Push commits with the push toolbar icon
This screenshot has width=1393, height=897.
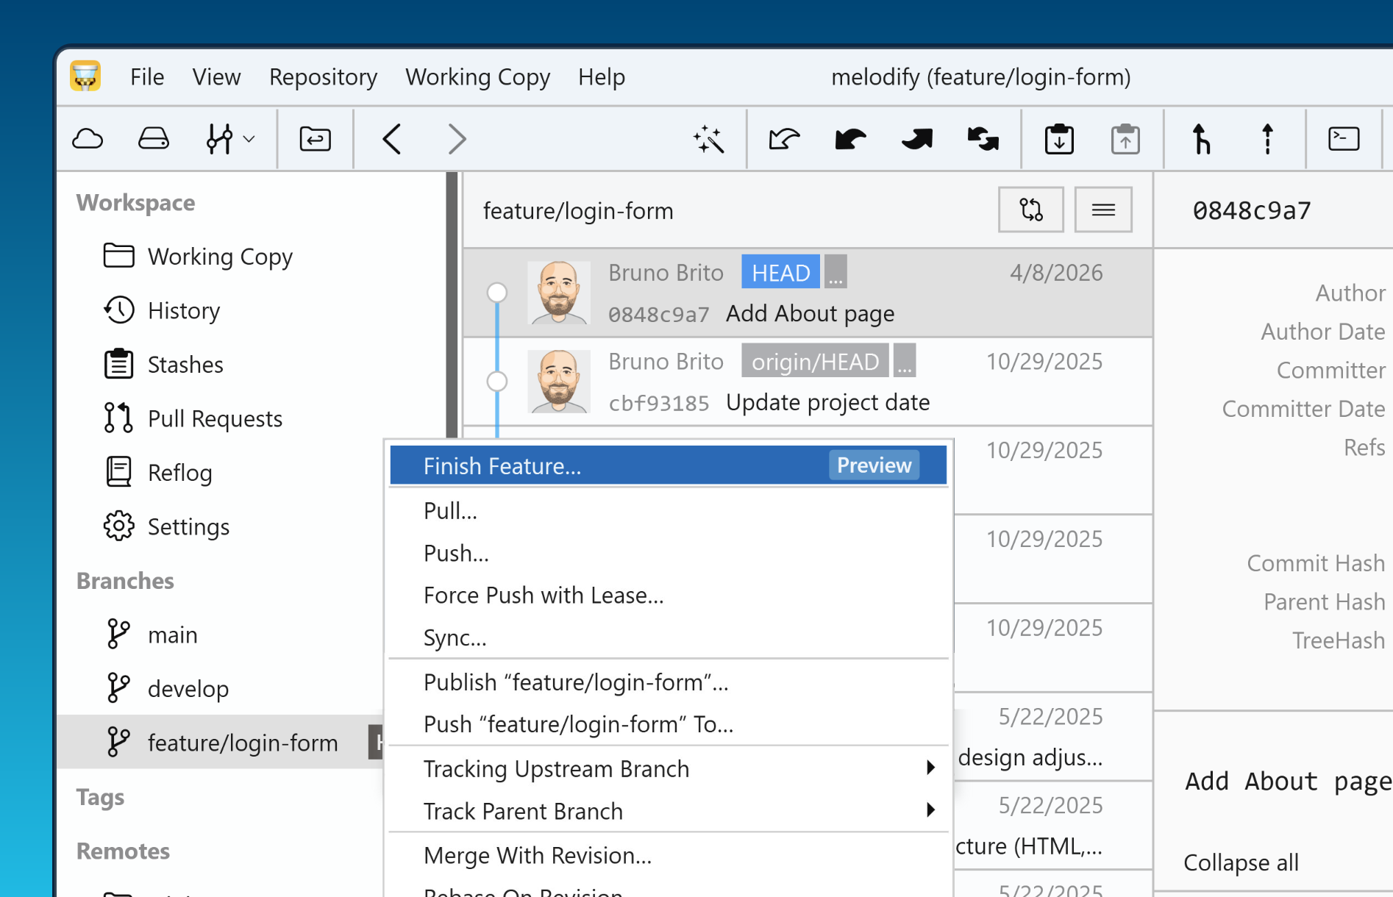click(x=916, y=138)
